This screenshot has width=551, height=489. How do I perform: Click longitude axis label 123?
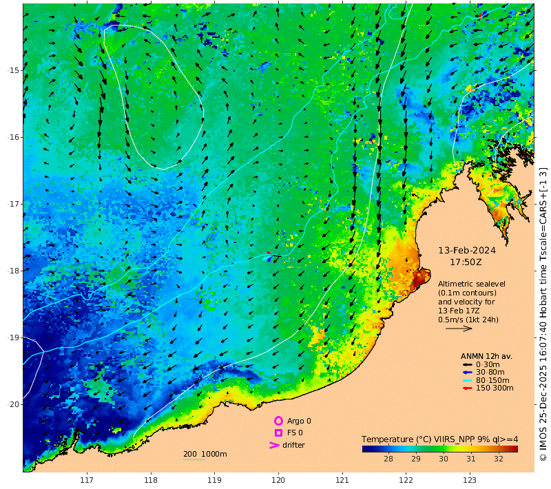point(470,480)
